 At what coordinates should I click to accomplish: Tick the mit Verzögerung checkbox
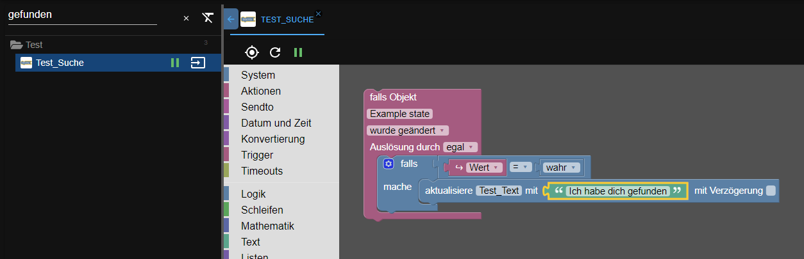[x=771, y=191]
